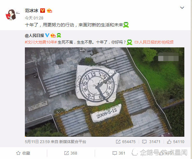
Task: Visit 范冰冰 username link
Action: 32,10
